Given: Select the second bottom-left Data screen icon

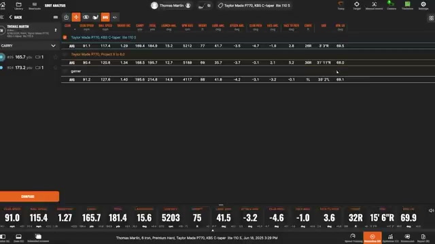Looking at the screenshot, I should tap(18, 237).
